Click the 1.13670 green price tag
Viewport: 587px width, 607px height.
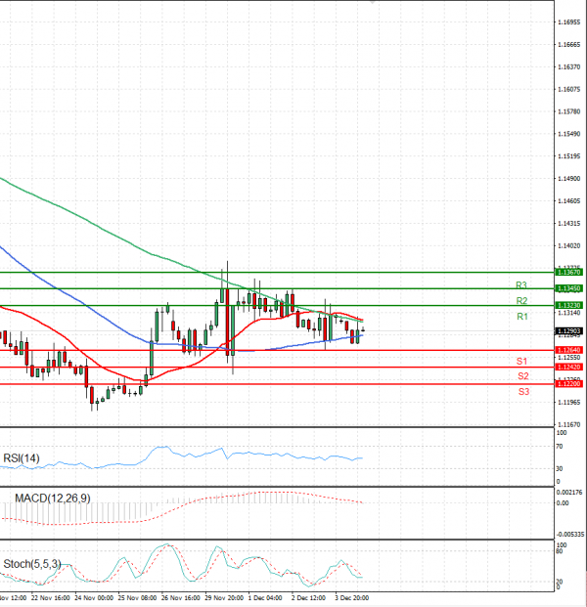567,273
